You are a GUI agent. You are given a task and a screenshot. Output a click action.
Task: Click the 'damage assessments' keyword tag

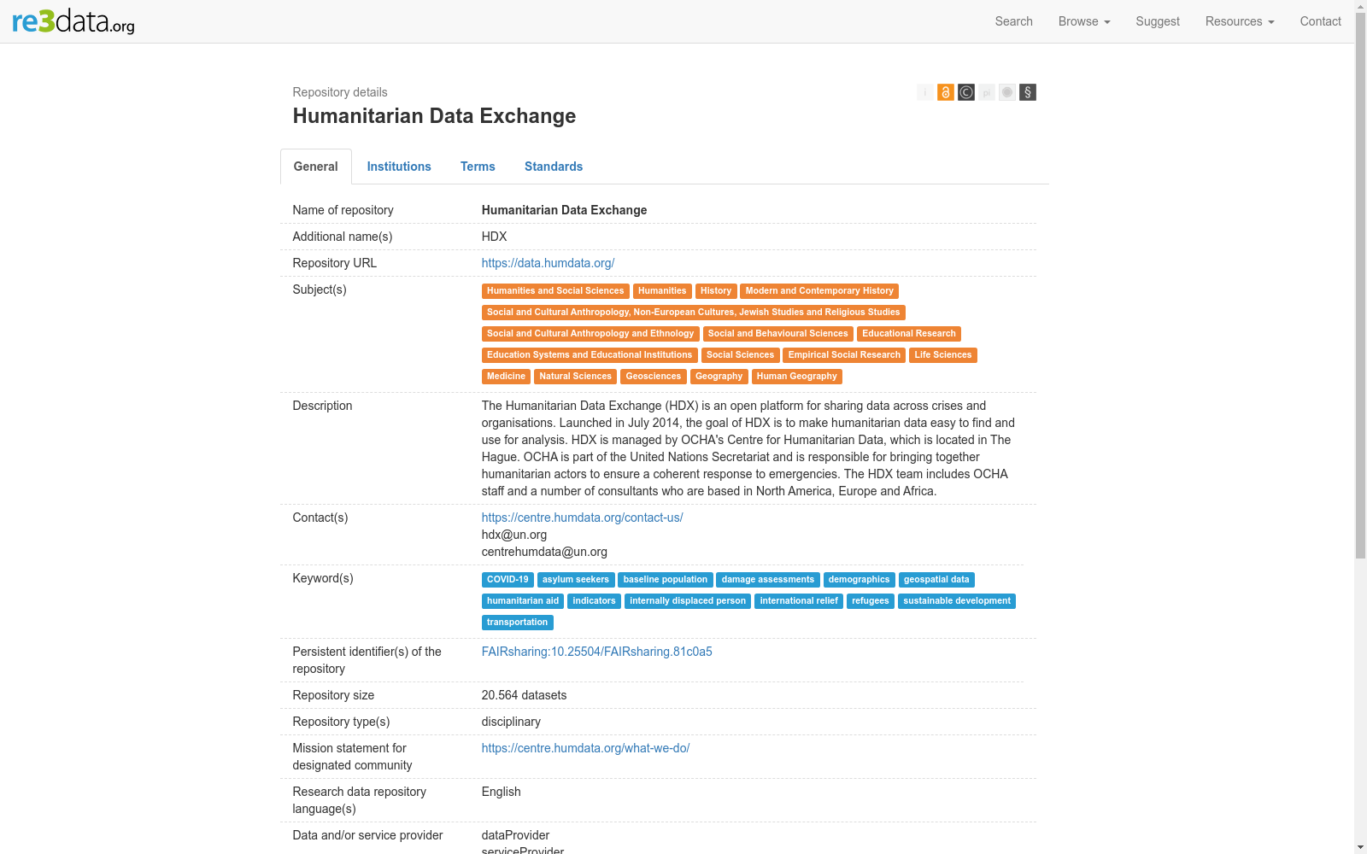point(768,580)
